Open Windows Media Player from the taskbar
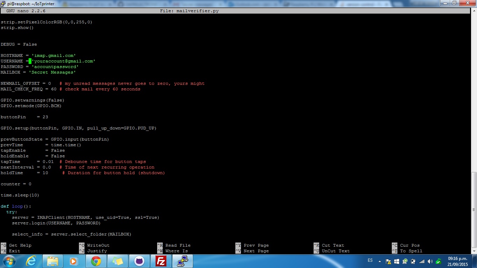The image size is (477, 268). (x=74, y=261)
